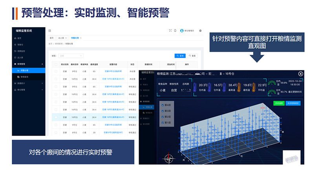Viewport: 314px width, 176px height.
Task: Click the compass icon in 3D view
Action: tap(170, 159)
